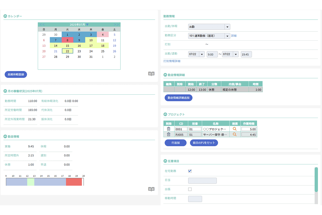This screenshot has height=215, width=322.
Task: Select July 26 in calendar
Action: 115,51
